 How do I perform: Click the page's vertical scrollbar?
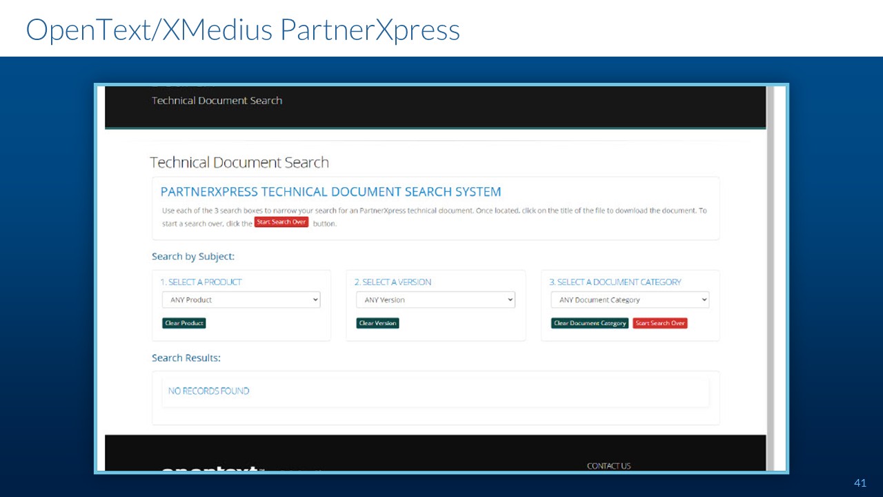771,276
